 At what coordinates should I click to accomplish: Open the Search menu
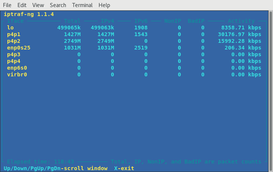click(58, 5)
